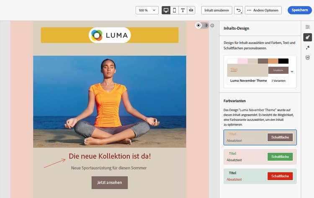Select the design brush panel icon
The width and height of the screenshot is (314, 198).
click(307, 37)
